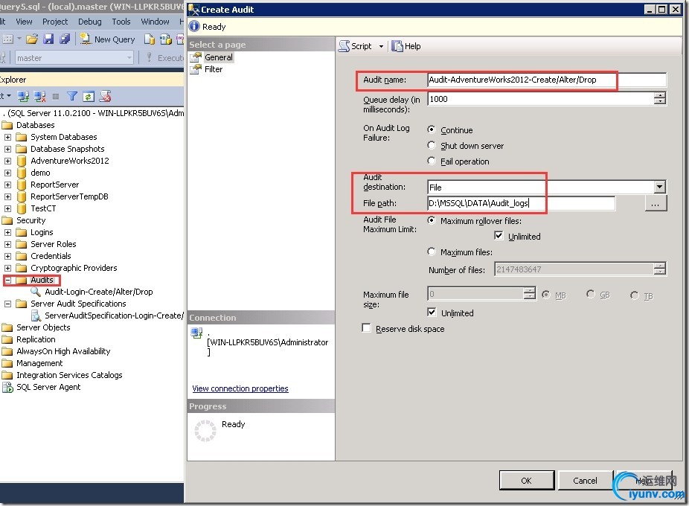Click the Refresh icon in Object Explorer toolbar
Viewport: 689px width, 506px height.
(89, 96)
